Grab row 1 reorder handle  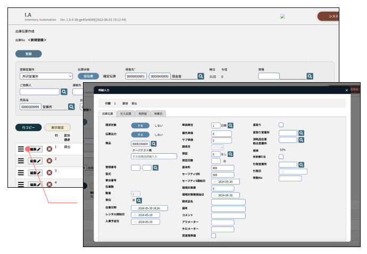click(21, 149)
